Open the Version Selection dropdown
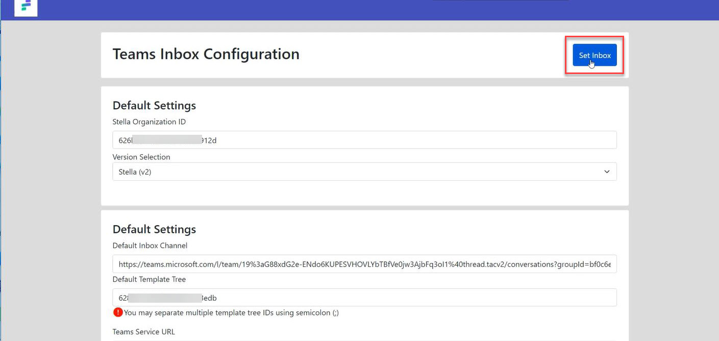This screenshot has width=719, height=341. (x=364, y=172)
